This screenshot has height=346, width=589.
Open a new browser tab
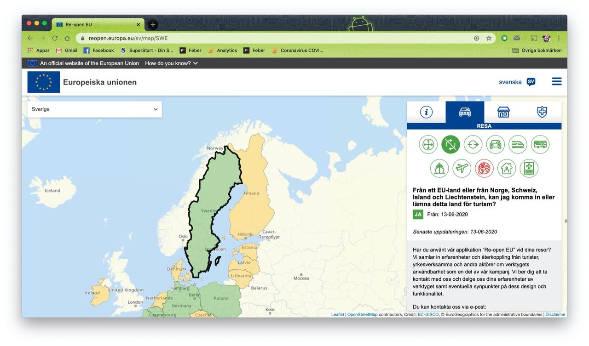pyautogui.click(x=153, y=25)
